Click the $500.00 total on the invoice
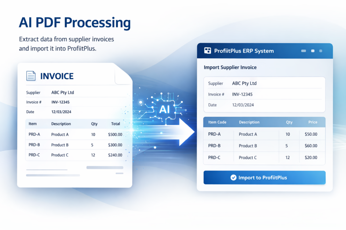346x230 pixels. tap(115, 135)
